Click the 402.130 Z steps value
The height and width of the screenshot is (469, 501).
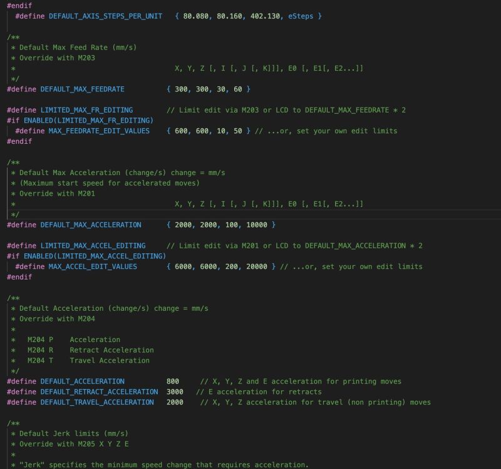tap(265, 16)
